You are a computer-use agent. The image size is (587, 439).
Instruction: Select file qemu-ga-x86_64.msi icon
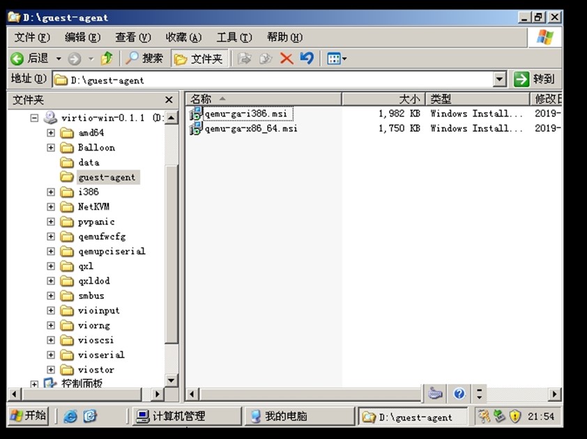click(196, 128)
